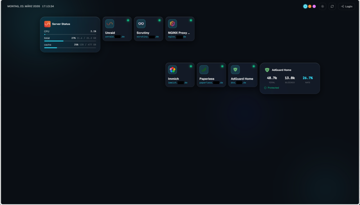This screenshot has height=205, width=360.
Task: Open the Paperless service link
Action: click(x=211, y=83)
